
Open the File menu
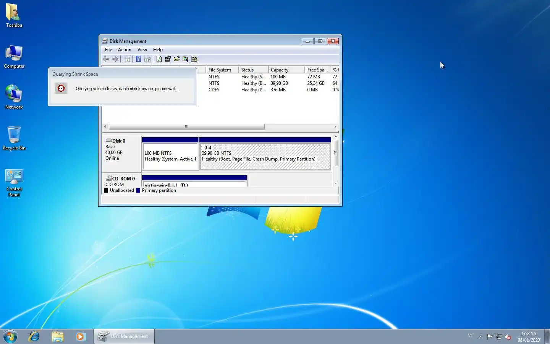108,50
